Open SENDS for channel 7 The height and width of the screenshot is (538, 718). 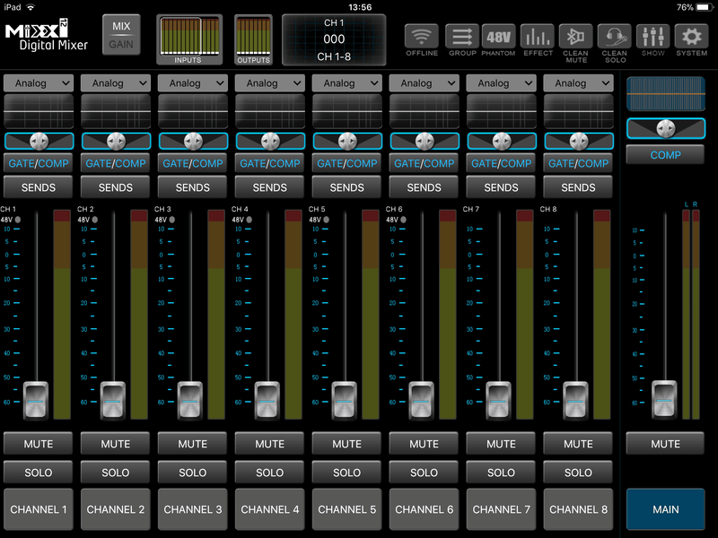pos(501,187)
